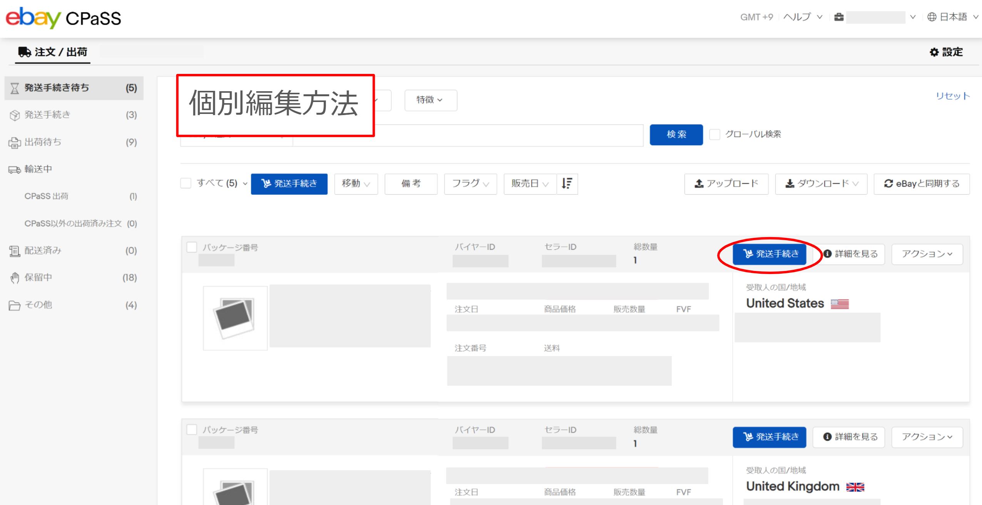Click the globe language icon

(x=932, y=17)
